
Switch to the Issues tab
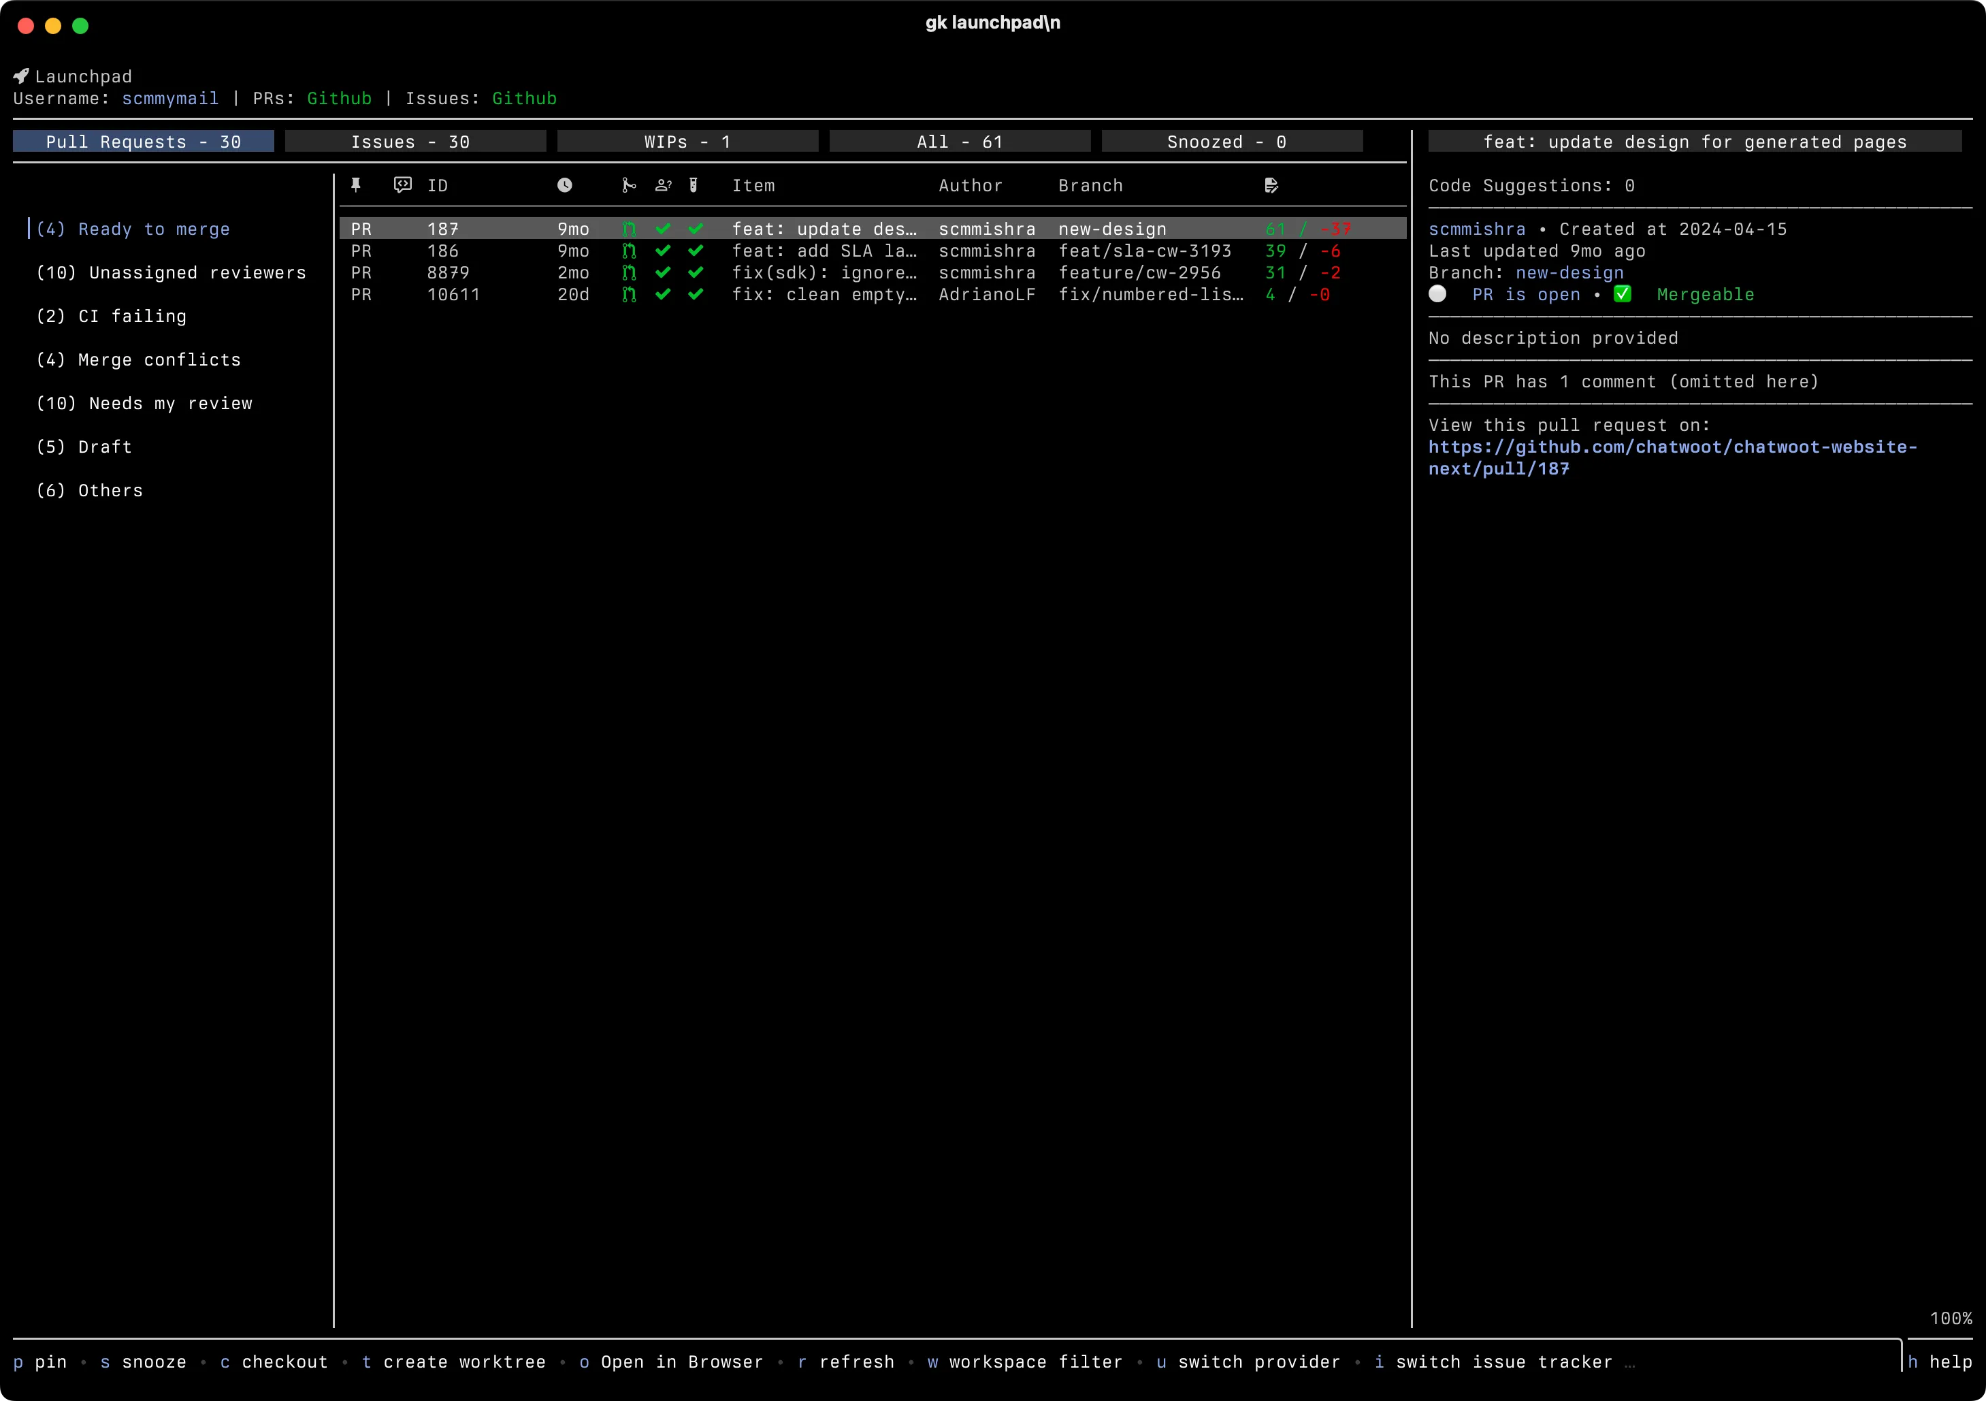click(x=415, y=141)
